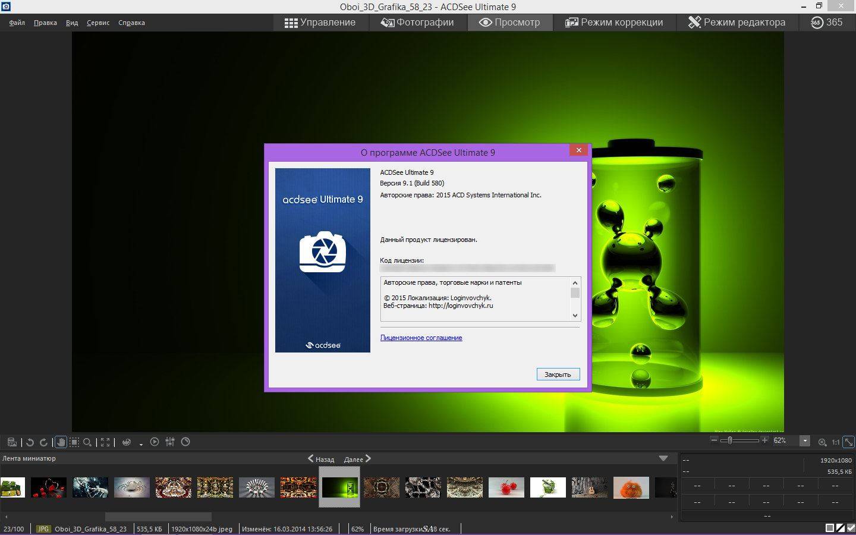Image resolution: width=856 pixels, height=535 pixels.
Task: Collapse the filmstrip with the triangle arrow
Action: (x=663, y=458)
